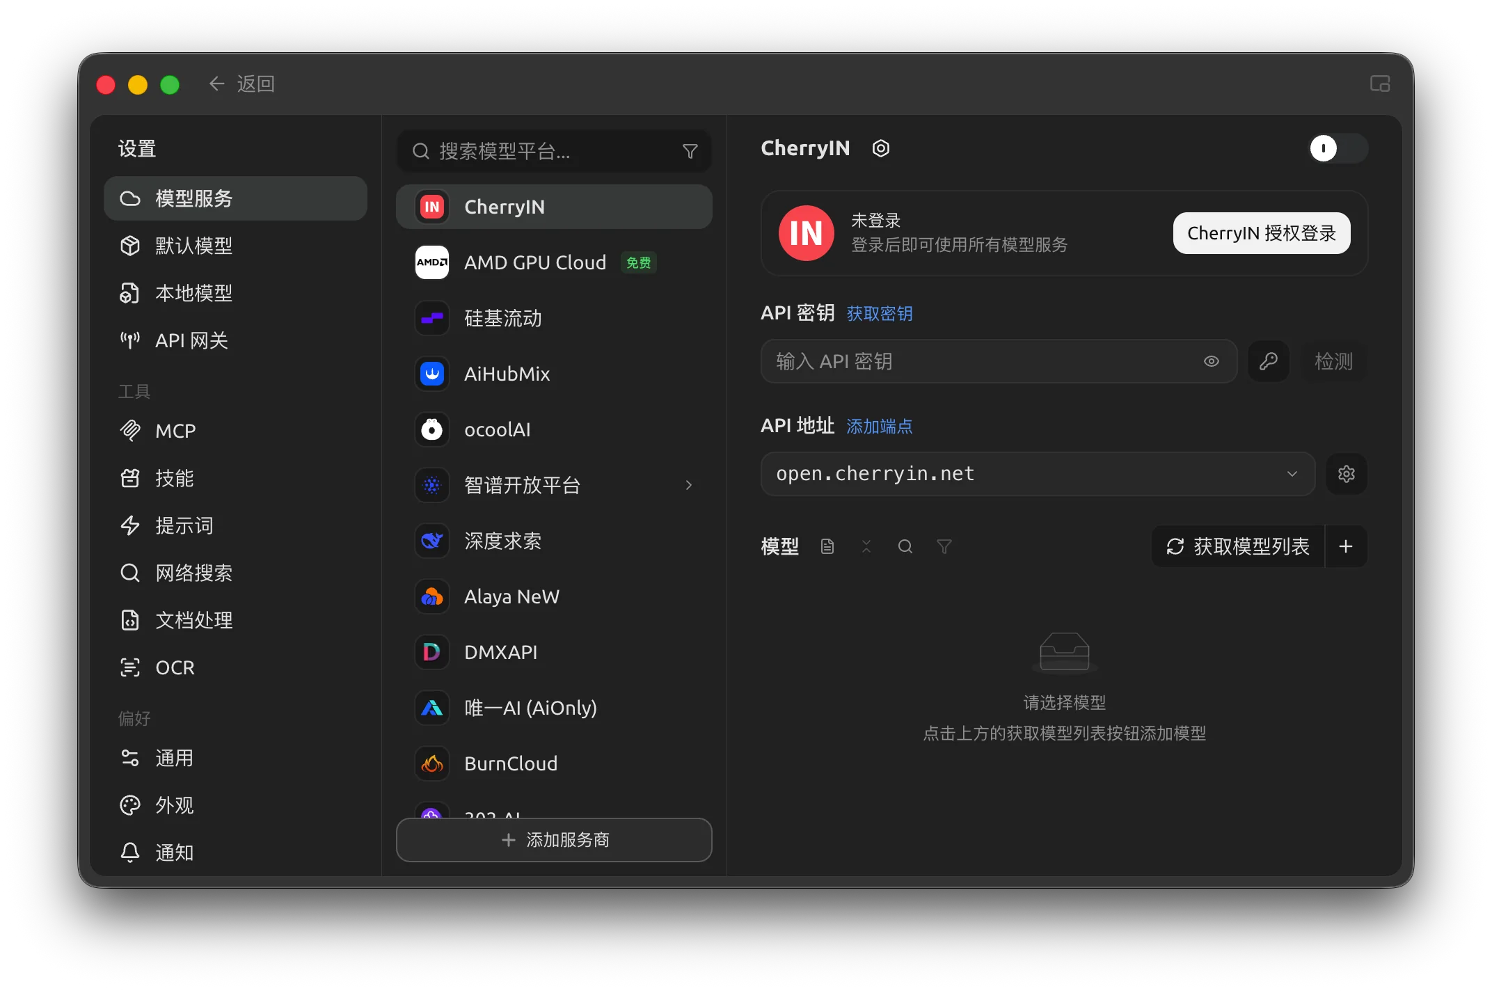The width and height of the screenshot is (1492, 991).
Task: Open the API 网关 settings section
Action: coord(235,340)
